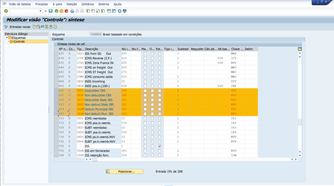Click the red Cancel icon in toolbar

pyautogui.click(x=66, y=11)
